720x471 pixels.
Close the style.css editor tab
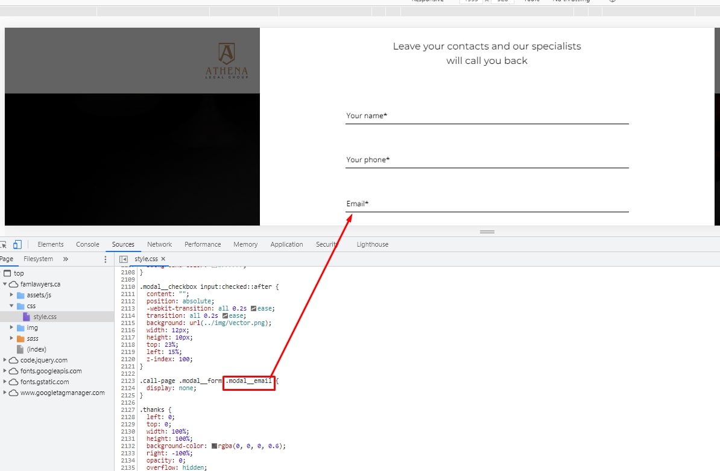point(163,259)
